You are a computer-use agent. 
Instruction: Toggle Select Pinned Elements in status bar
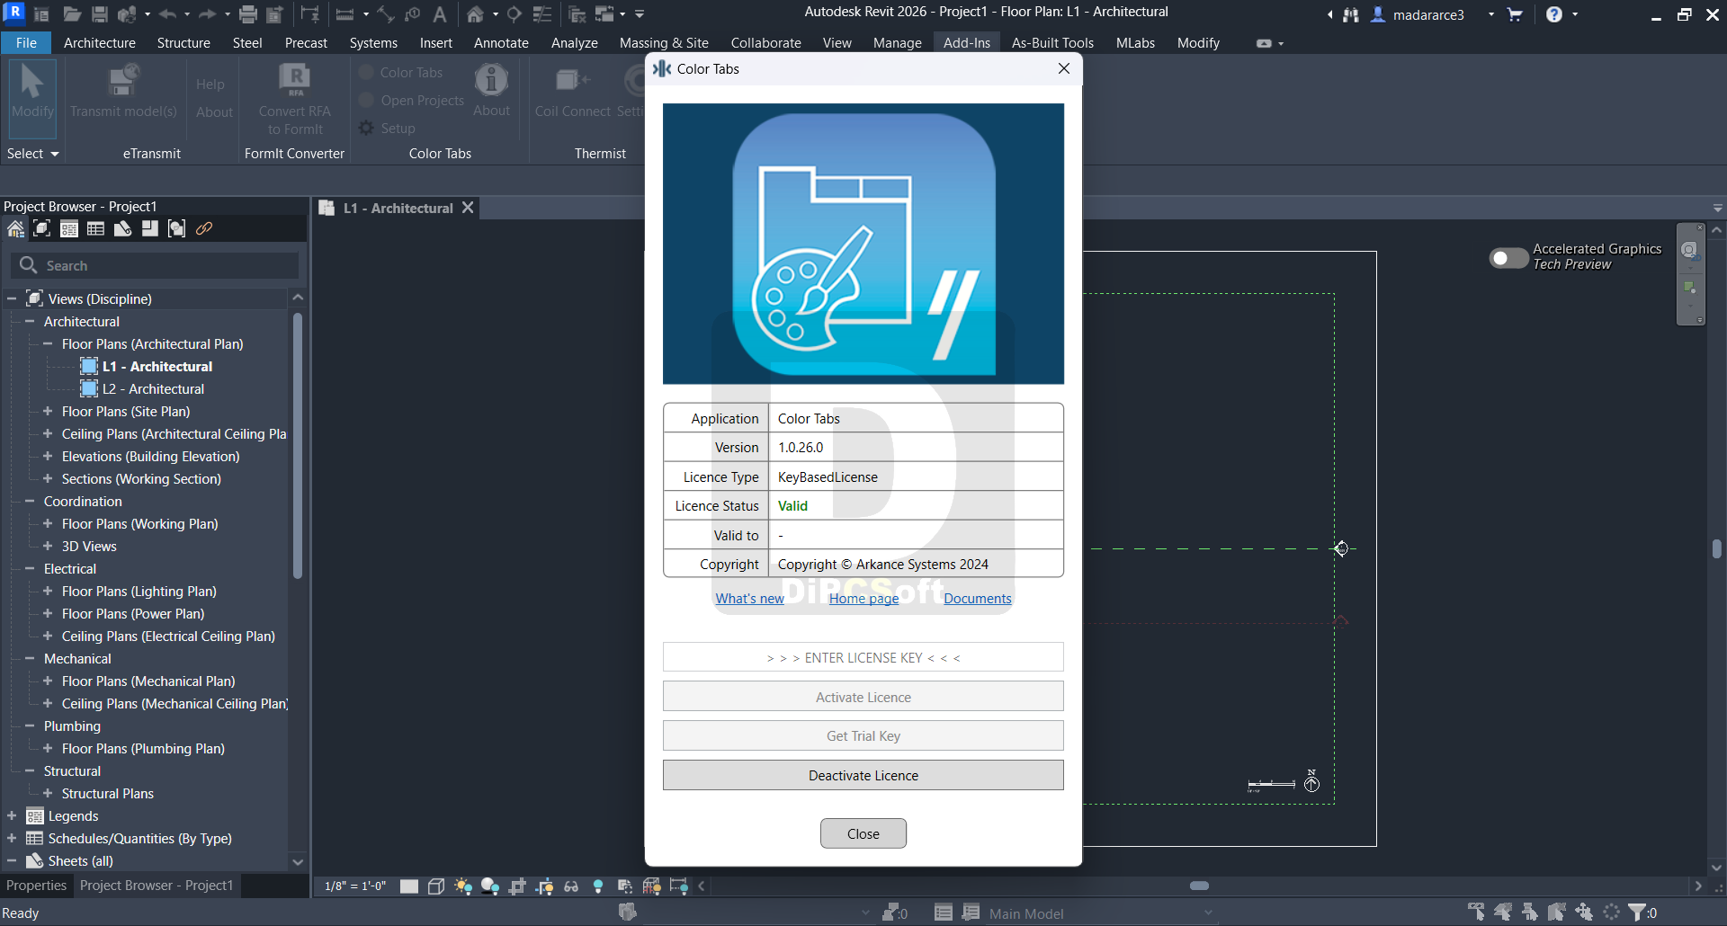[x=1530, y=913]
